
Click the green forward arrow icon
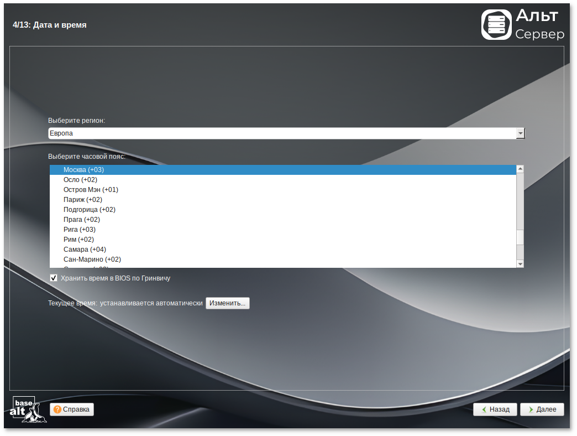point(531,409)
